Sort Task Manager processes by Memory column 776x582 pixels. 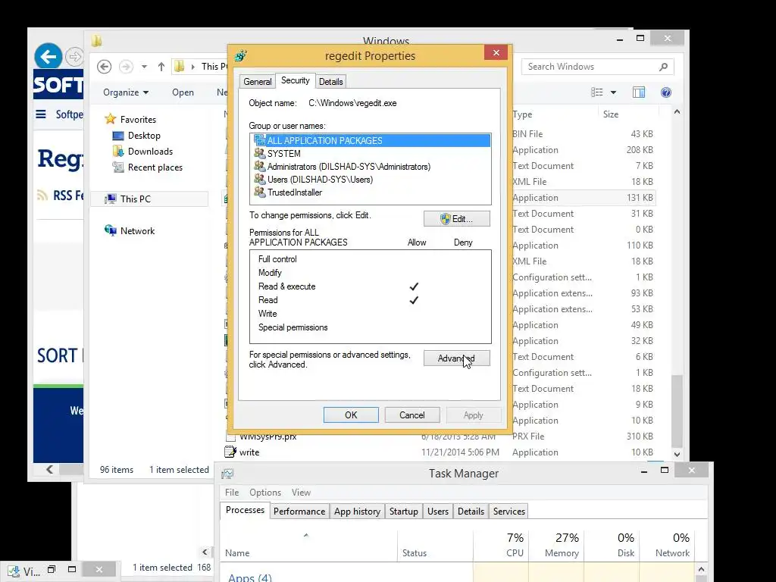pos(557,545)
